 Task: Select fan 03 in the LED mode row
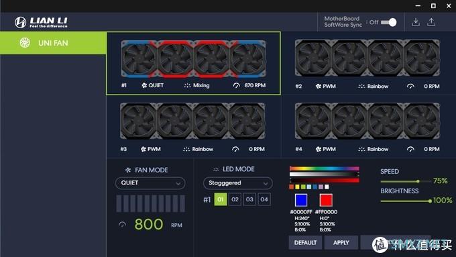(x=249, y=199)
